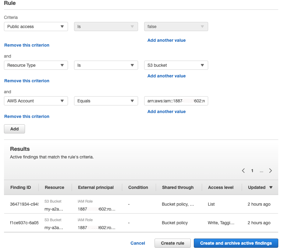The height and width of the screenshot is (248, 281).
Task: Click the ARN value input field
Action: point(176,101)
